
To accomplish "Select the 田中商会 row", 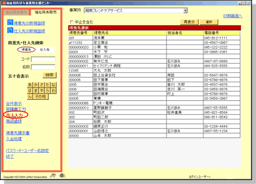I will click(154, 84).
